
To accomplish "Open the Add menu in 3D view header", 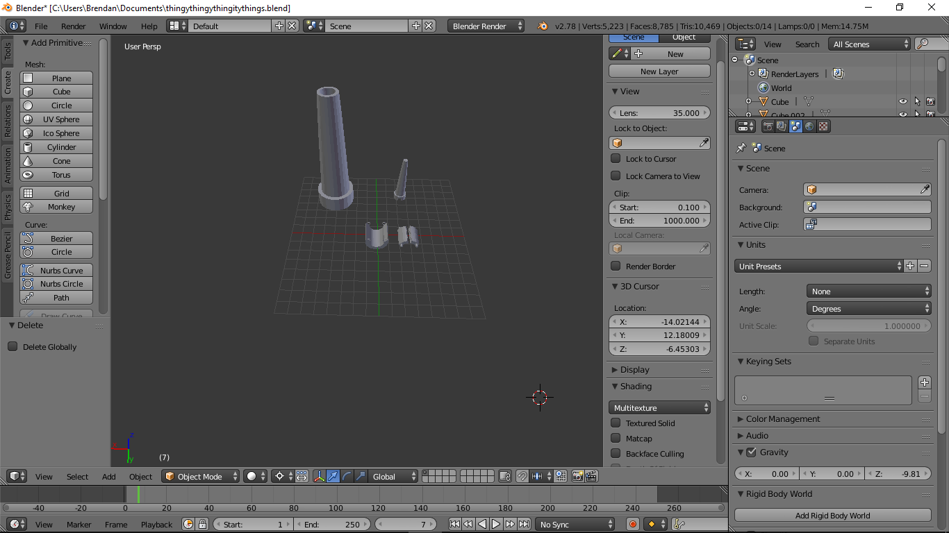I will click(109, 476).
